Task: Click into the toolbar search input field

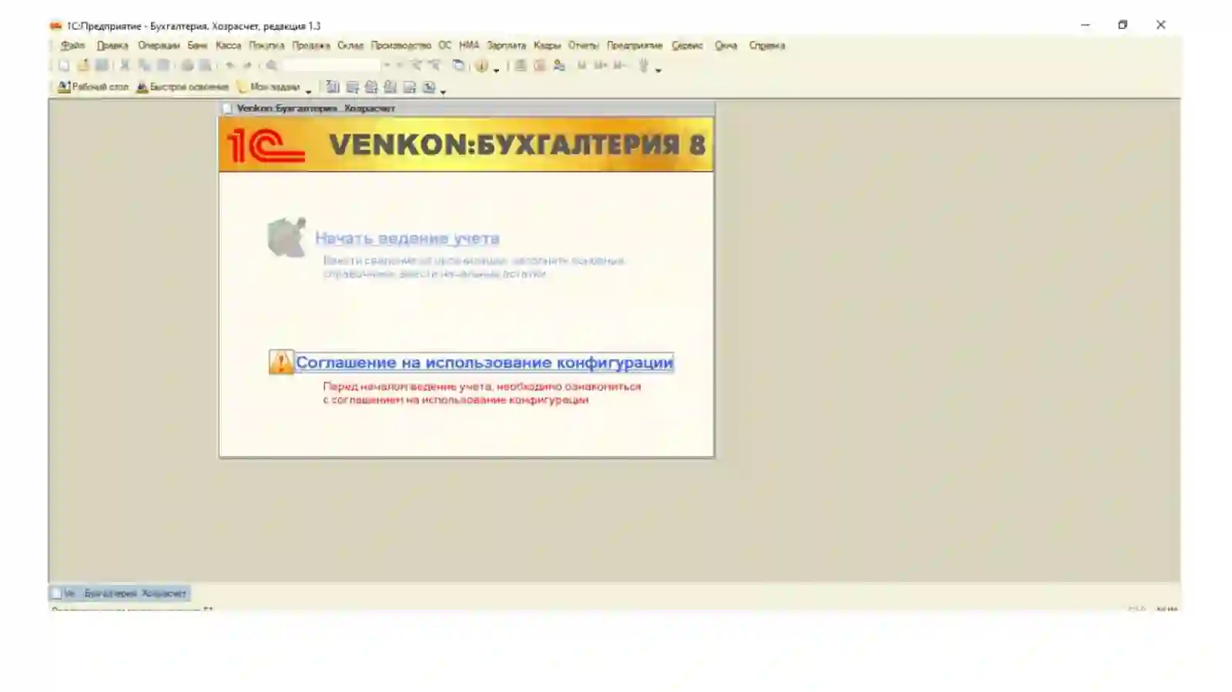Action: 332,65
